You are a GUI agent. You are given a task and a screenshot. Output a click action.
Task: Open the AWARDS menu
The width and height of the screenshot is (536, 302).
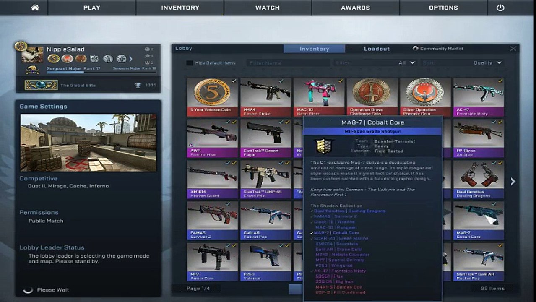click(355, 8)
